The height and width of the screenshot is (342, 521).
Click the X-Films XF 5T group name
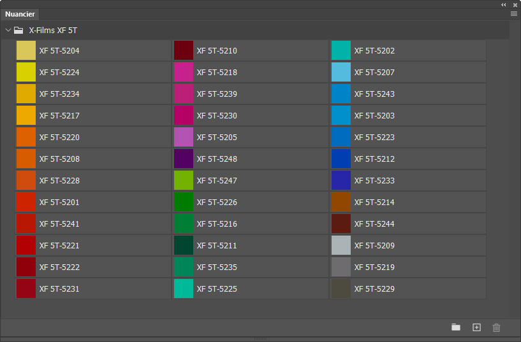tap(53, 30)
